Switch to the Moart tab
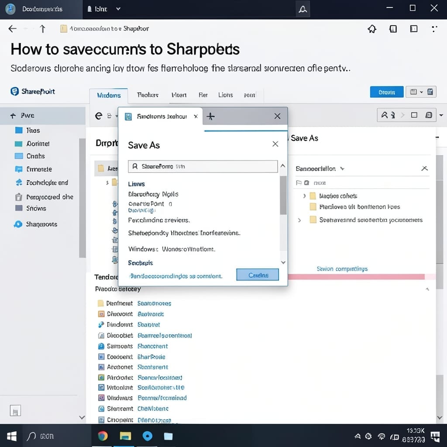This screenshot has width=447, height=447. [x=179, y=95]
